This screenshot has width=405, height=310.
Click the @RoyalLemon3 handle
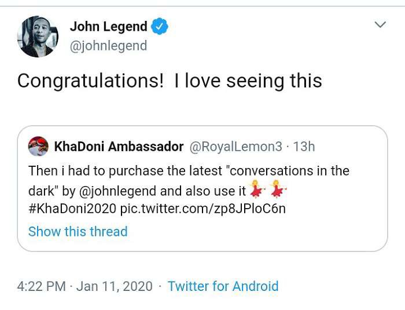tap(236, 147)
